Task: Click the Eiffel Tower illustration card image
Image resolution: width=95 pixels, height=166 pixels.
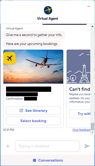Action: coord(78,67)
